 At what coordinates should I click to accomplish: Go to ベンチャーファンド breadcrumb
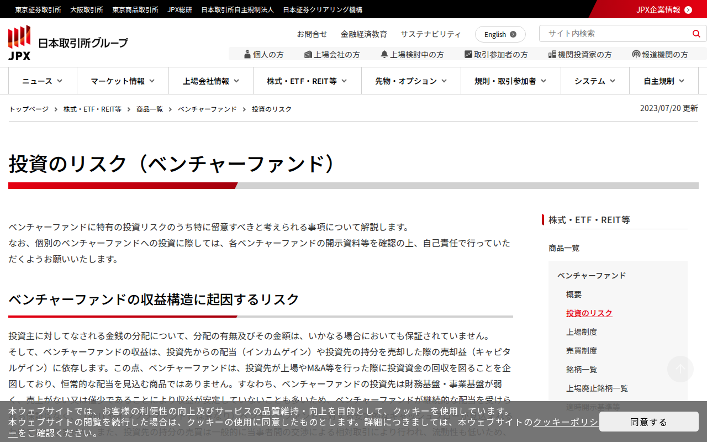tap(207, 109)
